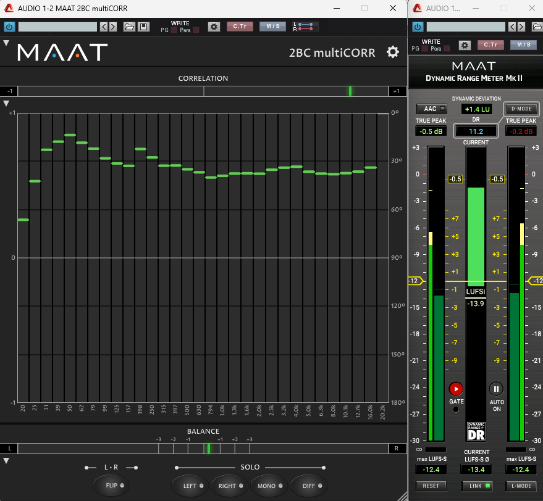Click the AUTO ON pause button
Image resolution: width=543 pixels, height=501 pixels.
pyautogui.click(x=496, y=389)
